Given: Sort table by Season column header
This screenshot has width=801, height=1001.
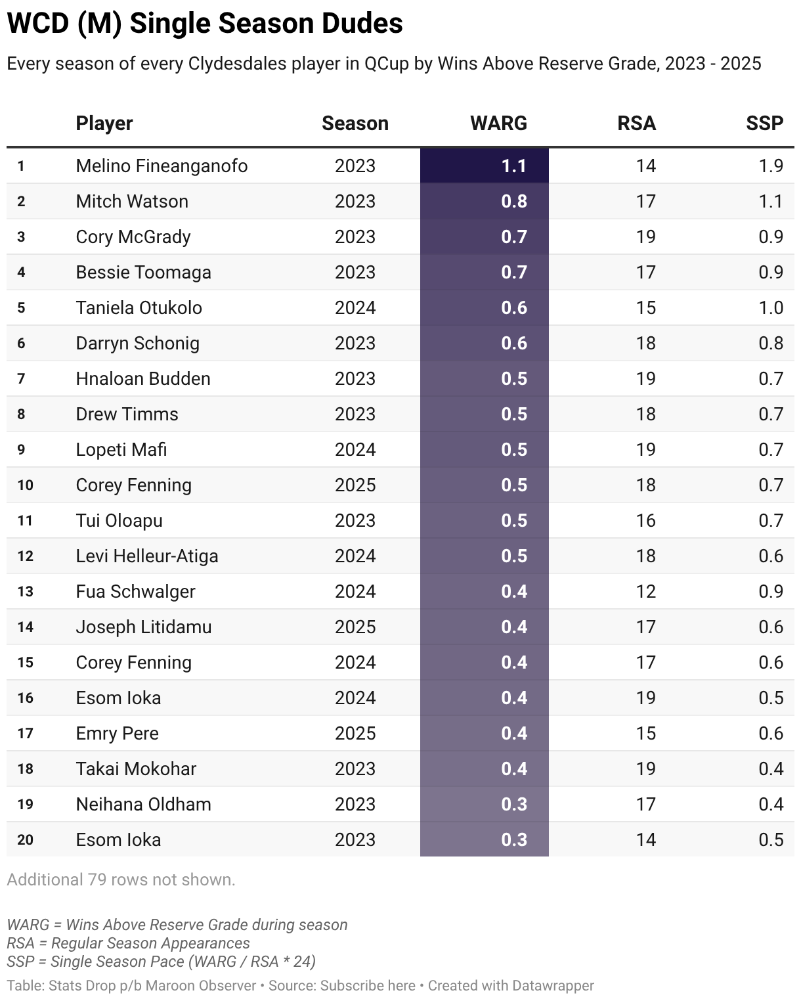Looking at the screenshot, I should [355, 123].
